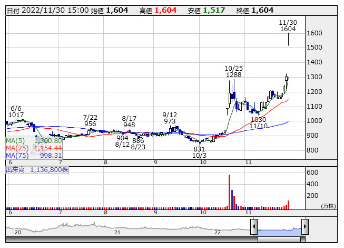Click the year 21 area in navigator
The image size is (344, 248).
click(117, 232)
